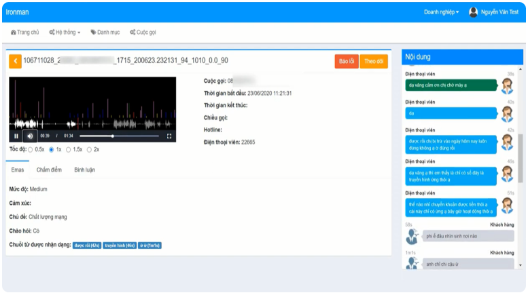The width and height of the screenshot is (528, 295).
Task: Click the recording filename title
Action: (x=126, y=60)
